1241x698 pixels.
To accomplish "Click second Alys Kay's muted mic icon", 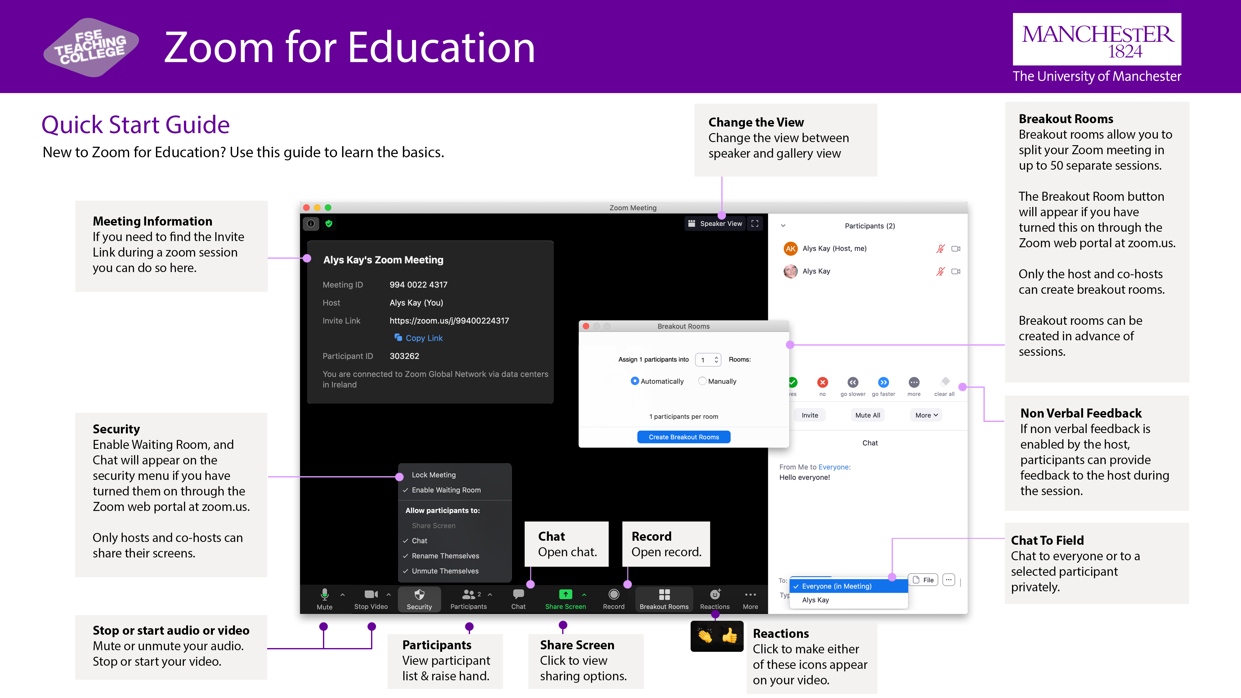I will click(x=940, y=271).
